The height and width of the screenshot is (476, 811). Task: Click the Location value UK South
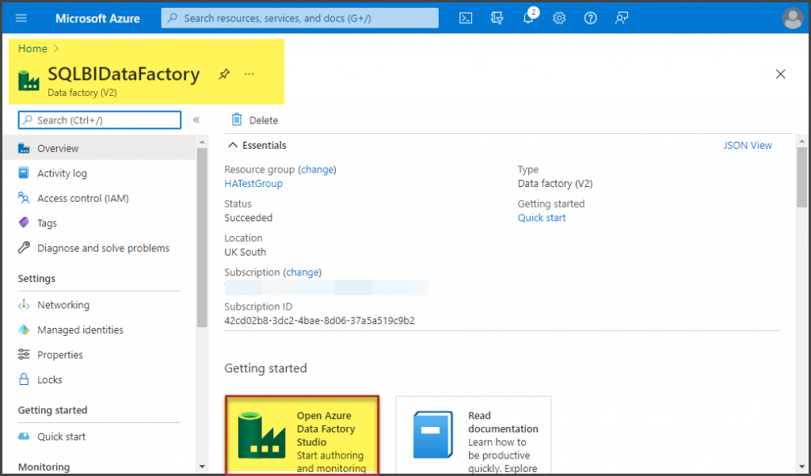point(246,252)
